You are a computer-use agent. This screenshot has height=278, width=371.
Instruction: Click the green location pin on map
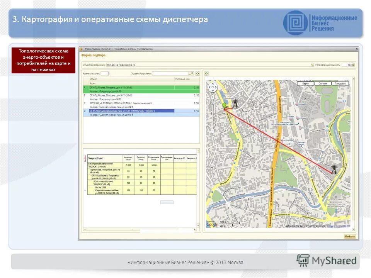pyautogui.click(x=224, y=106)
